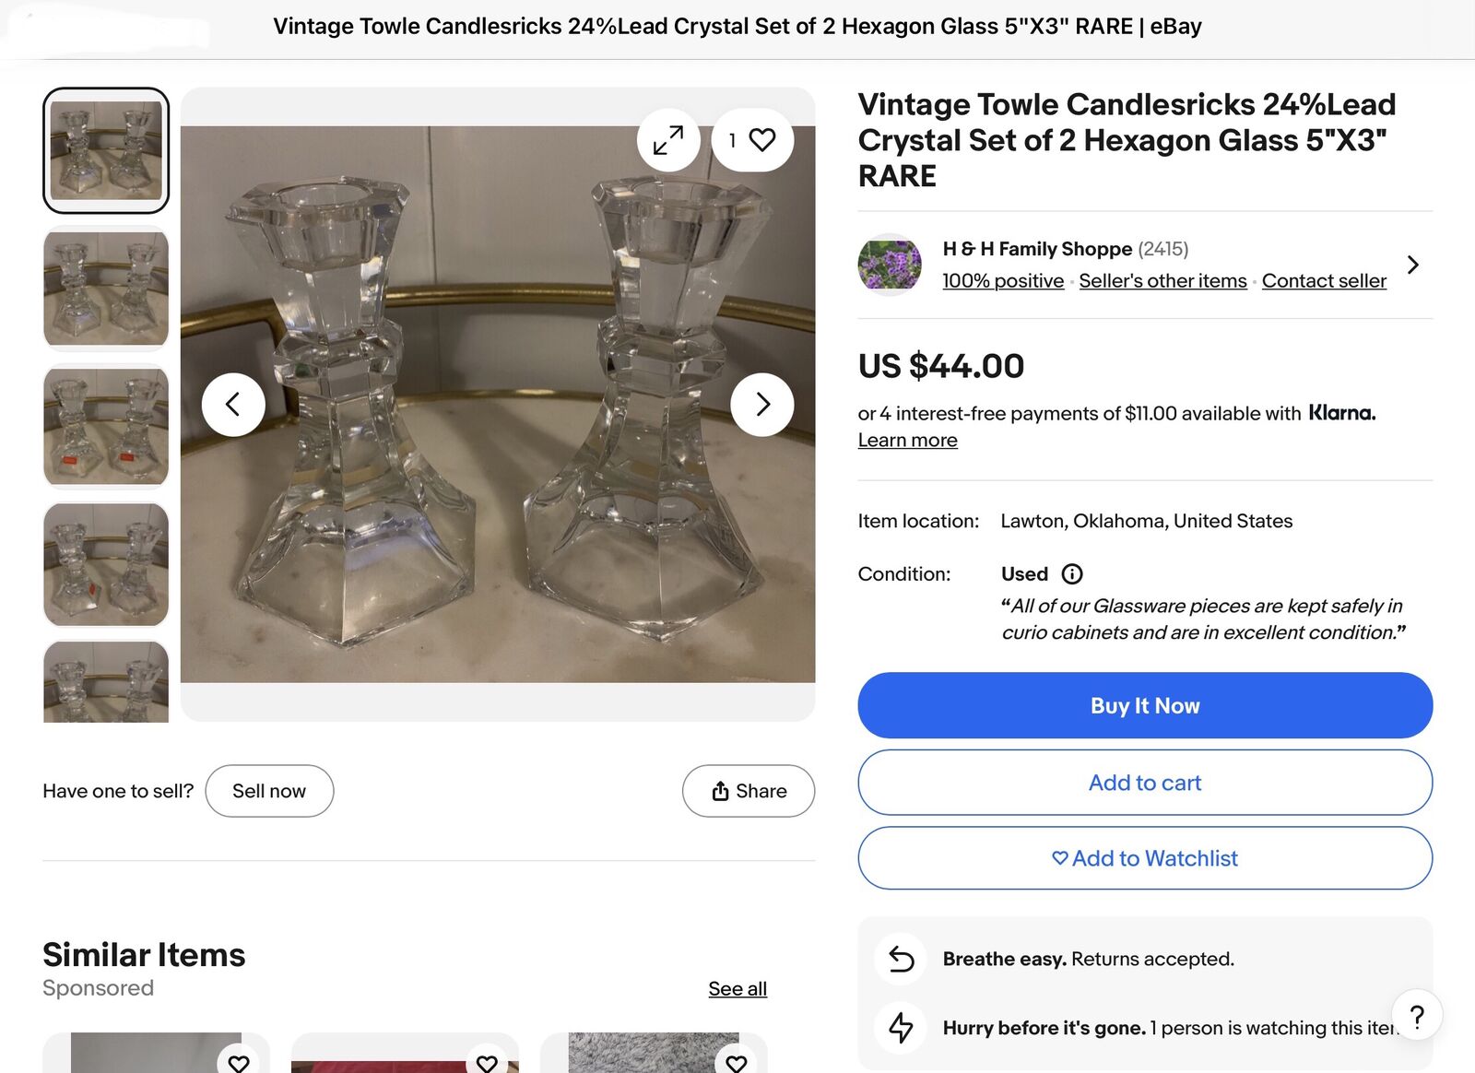
Task: Open the 100% positive feedback link
Action: [x=1003, y=280]
